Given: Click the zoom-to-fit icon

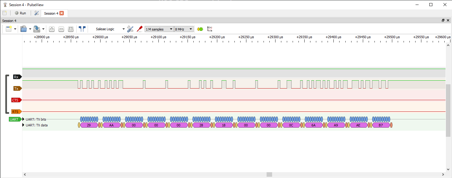Looking at the screenshot, I should tap(71, 29).
